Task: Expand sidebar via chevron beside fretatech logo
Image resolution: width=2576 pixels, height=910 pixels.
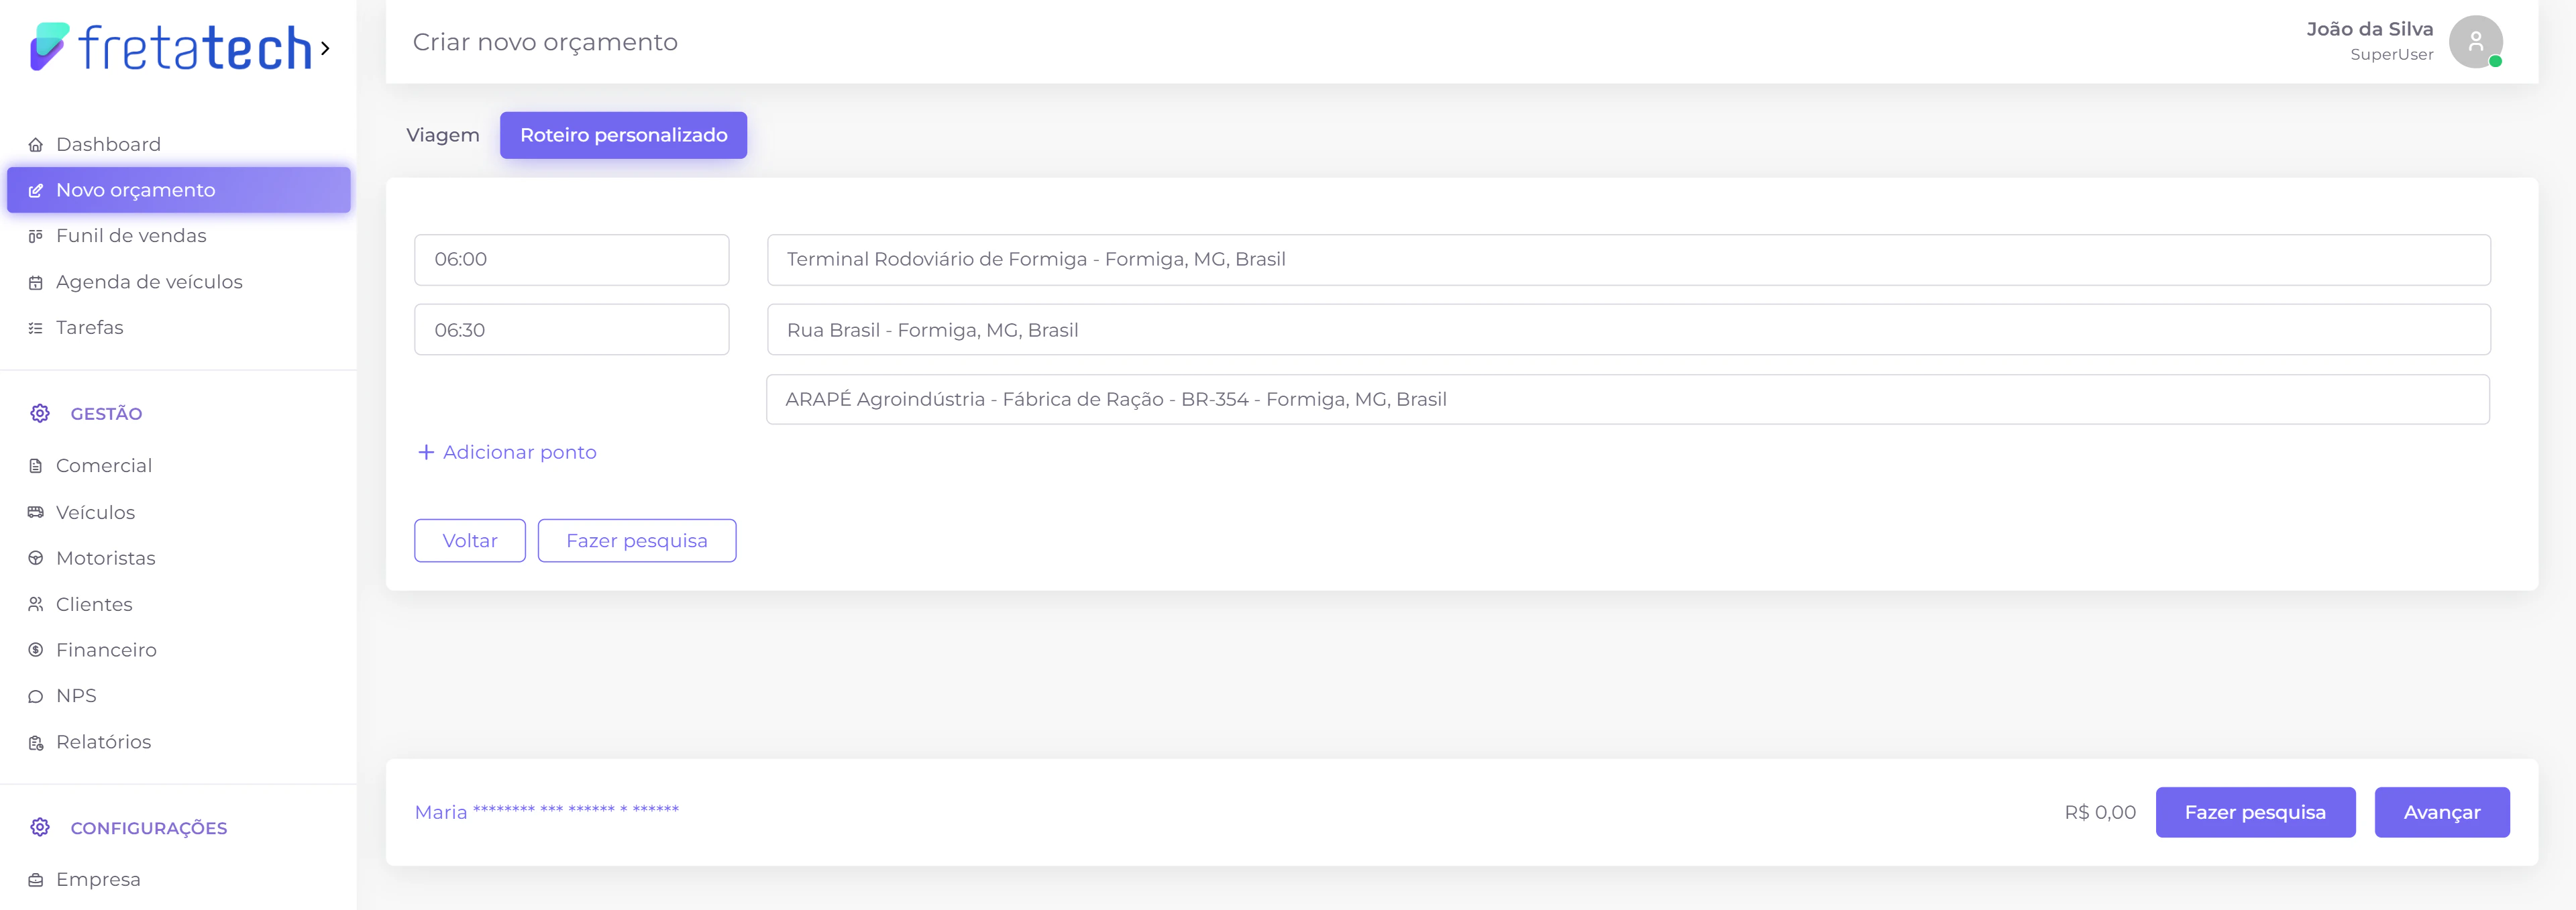Action: coord(325,48)
